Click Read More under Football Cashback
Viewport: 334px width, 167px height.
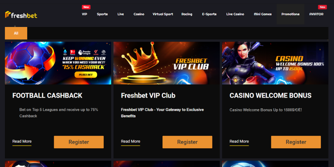tap(22, 142)
